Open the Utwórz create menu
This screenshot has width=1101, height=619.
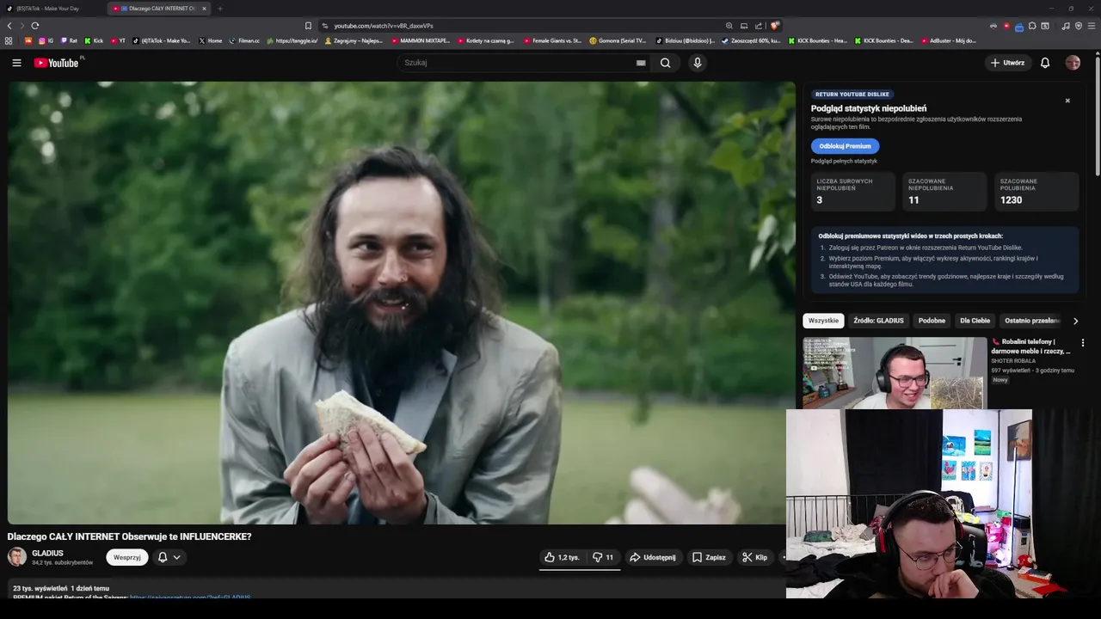(x=1008, y=63)
